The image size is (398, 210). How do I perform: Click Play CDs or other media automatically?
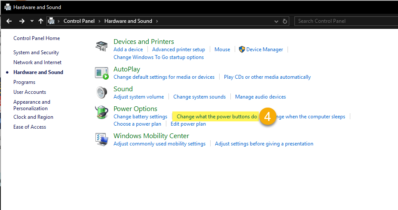(x=267, y=77)
